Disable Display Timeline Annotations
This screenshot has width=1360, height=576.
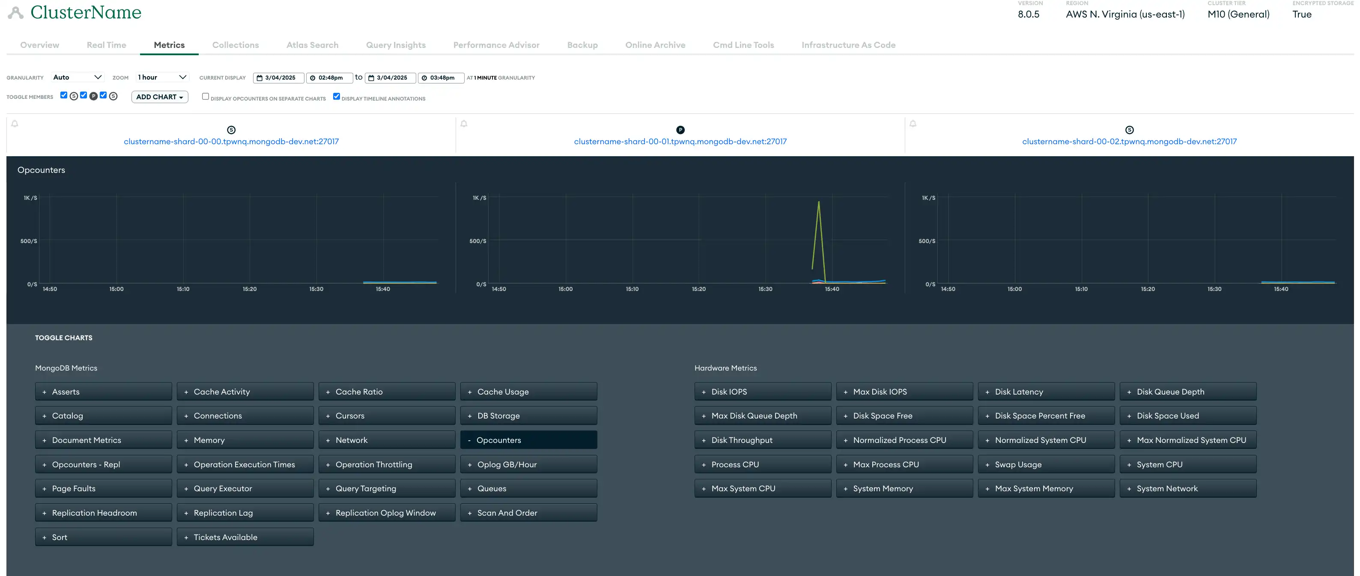tap(336, 96)
